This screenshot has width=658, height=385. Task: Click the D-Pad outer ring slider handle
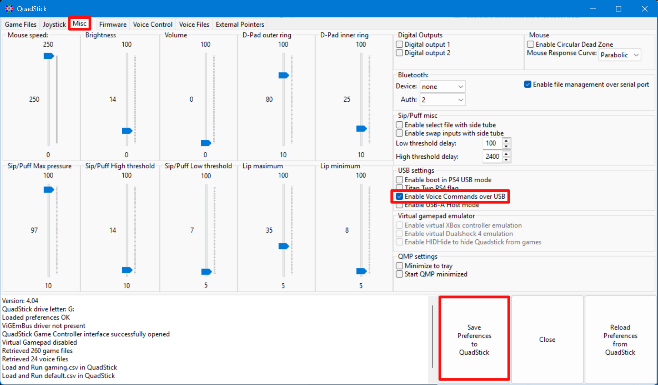[x=284, y=75]
